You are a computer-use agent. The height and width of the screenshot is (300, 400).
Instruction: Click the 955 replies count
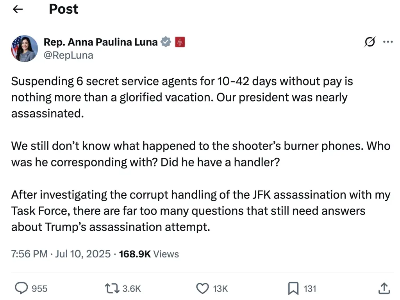pos(39,288)
